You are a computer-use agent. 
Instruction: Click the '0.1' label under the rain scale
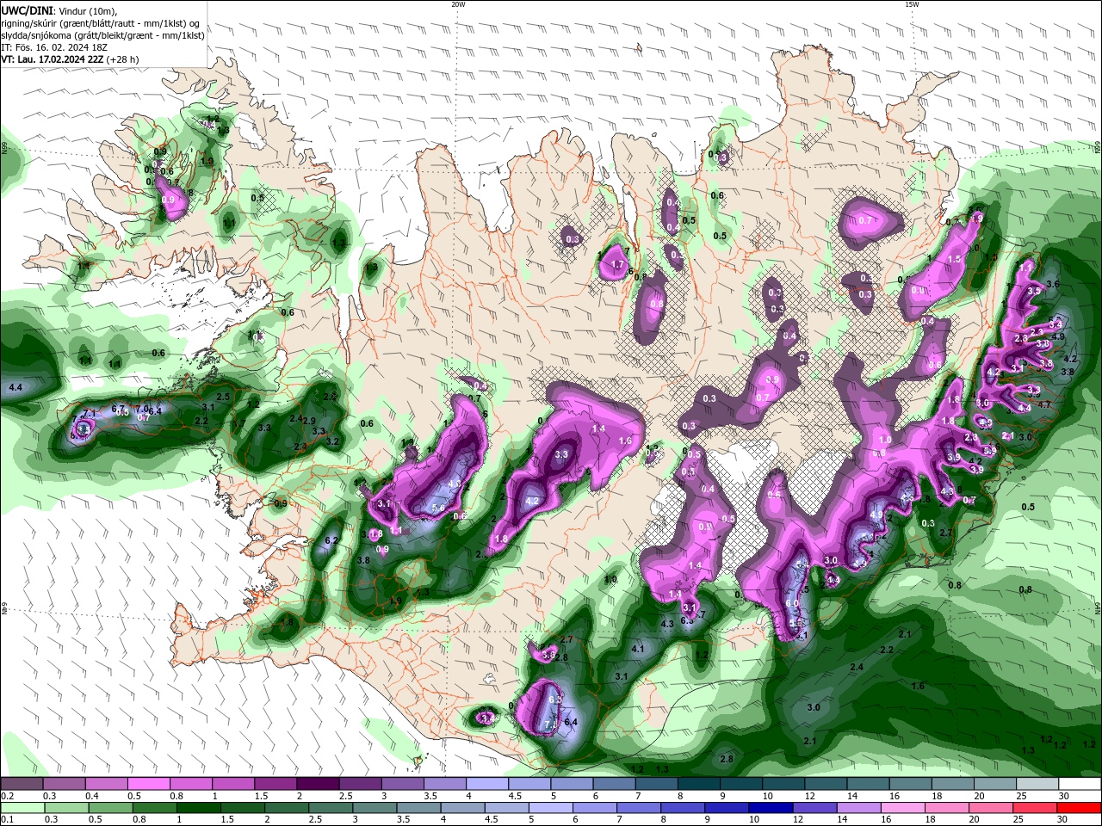click(6, 820)
